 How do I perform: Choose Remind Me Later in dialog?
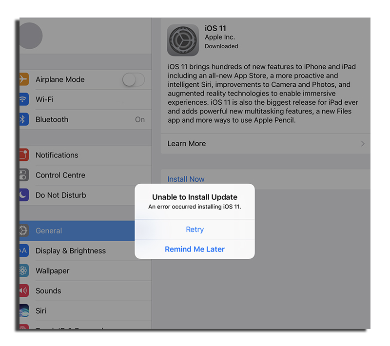pyautogui.click(x=195, y=249)
